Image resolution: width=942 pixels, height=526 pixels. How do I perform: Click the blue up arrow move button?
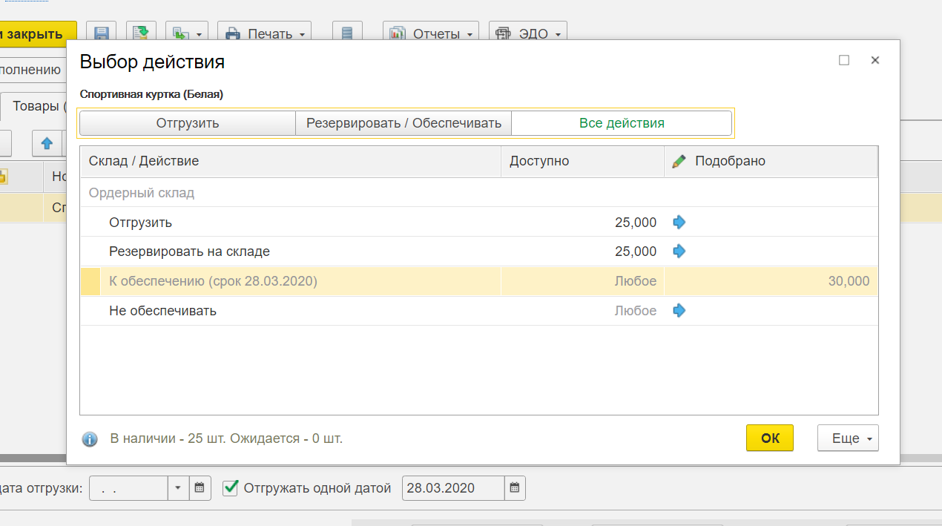(x=47, y=142)
